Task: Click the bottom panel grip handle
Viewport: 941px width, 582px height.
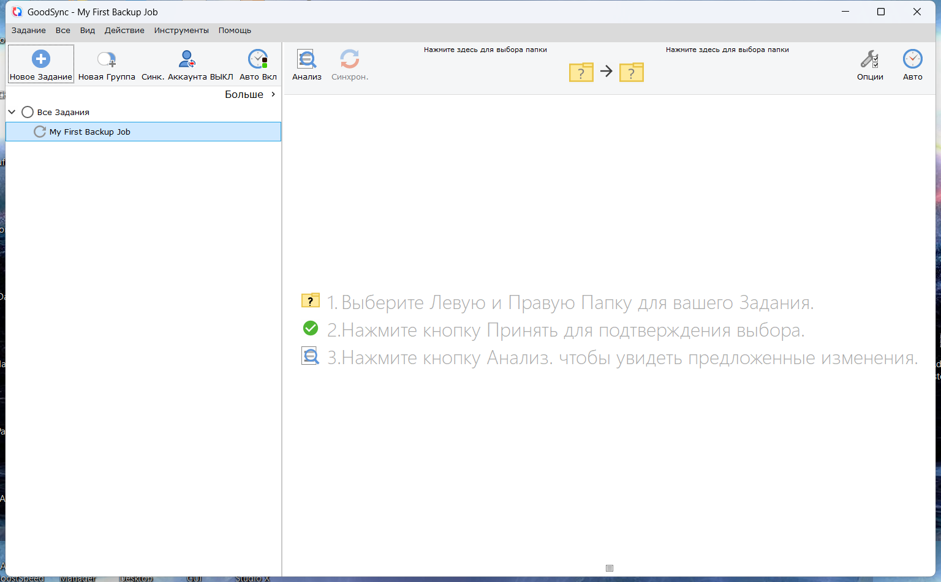Action: pyautogui.click(x=609, y=568)
